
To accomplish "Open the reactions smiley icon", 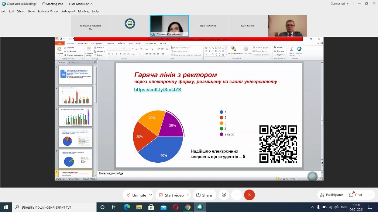I will [x=223, y=195].
